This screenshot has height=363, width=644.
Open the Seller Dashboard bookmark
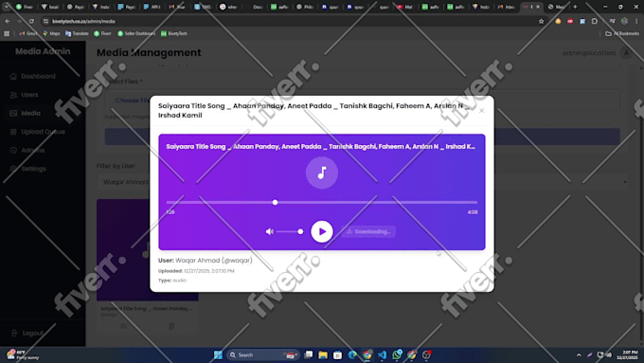[x=136, y=34]
